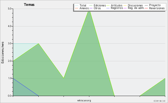The height and width of the screenshot is (103, 168).
Task: Click the 5.0 y-axis value
Action: point(10,9)
